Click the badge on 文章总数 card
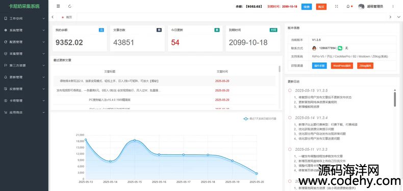Screen dimensions: 403x191 [x=159, y=30]
